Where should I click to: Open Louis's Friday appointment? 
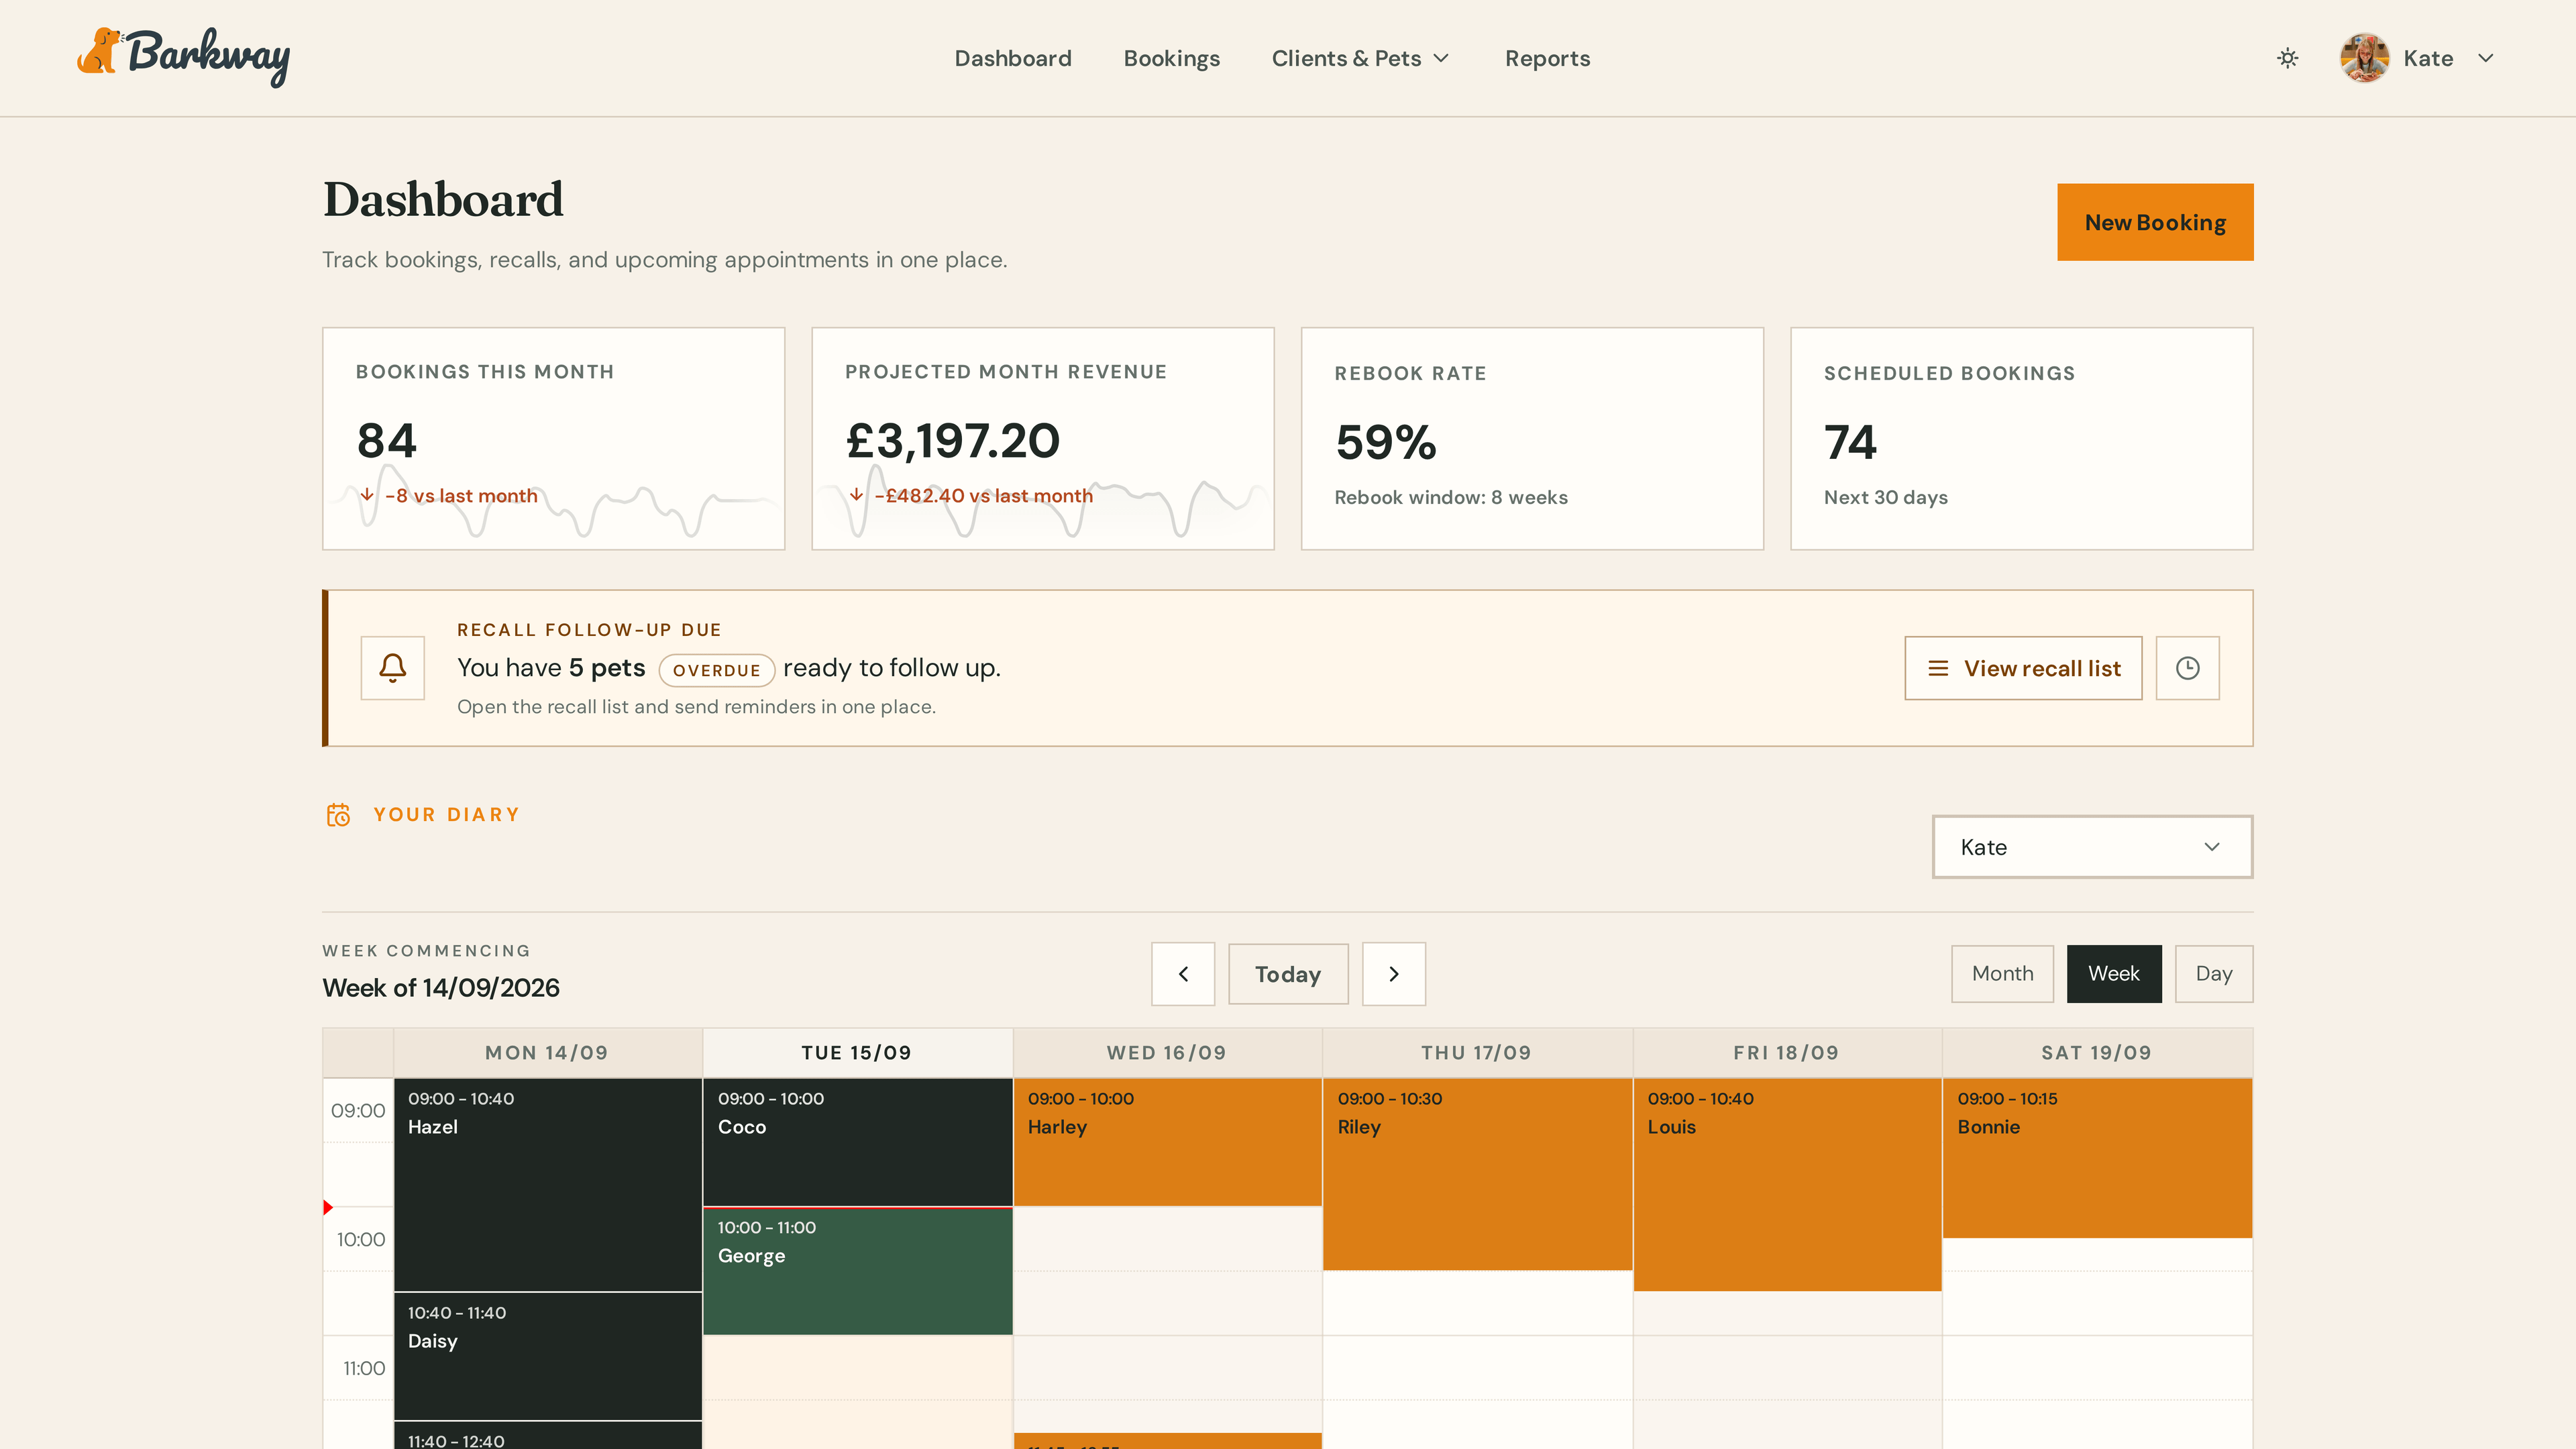tap(1788, 1184)
